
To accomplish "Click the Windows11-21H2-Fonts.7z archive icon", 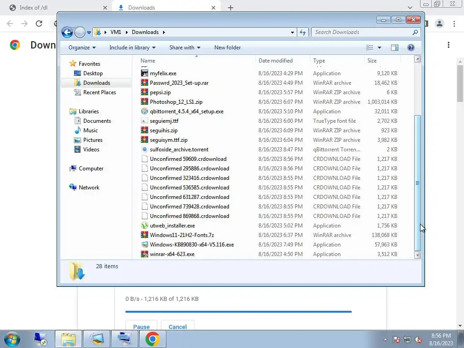I will click(x=145, y=235).
